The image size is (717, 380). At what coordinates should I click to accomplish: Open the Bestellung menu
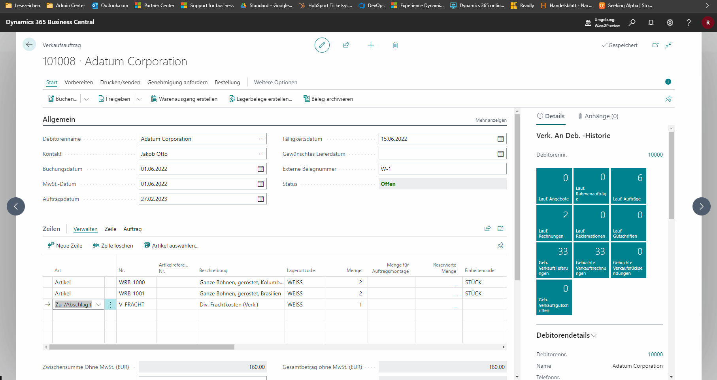tap(227, 82)
